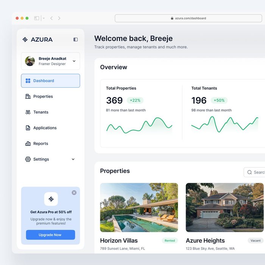Viewport: 265px width, 265px height.
Task: Click the Breeje Anadkat profile avatar
Action: point(30,61)
